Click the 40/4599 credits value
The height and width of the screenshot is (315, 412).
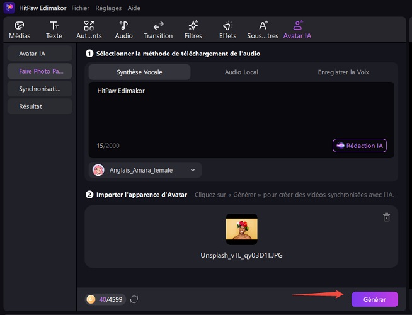[x=111, y=299]
